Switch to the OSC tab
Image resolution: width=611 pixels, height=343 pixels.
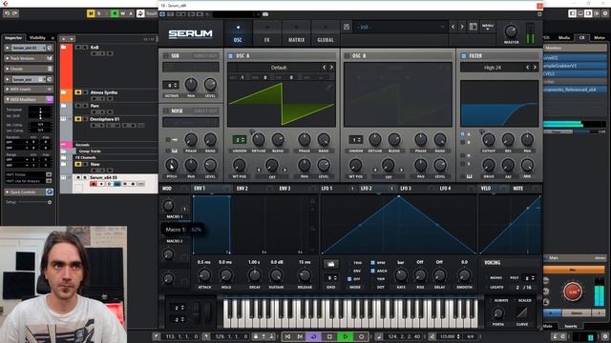coord(238,34)
